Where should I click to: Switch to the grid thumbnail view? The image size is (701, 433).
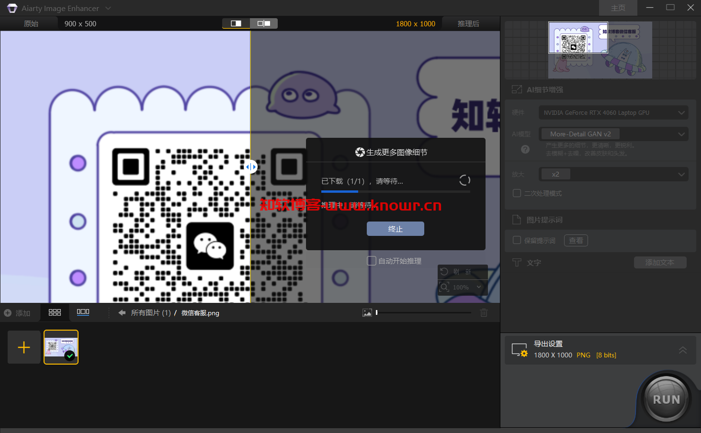click(55, 312)
